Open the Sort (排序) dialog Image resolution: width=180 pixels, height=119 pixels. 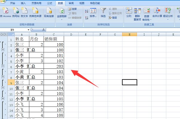point(93,13)
